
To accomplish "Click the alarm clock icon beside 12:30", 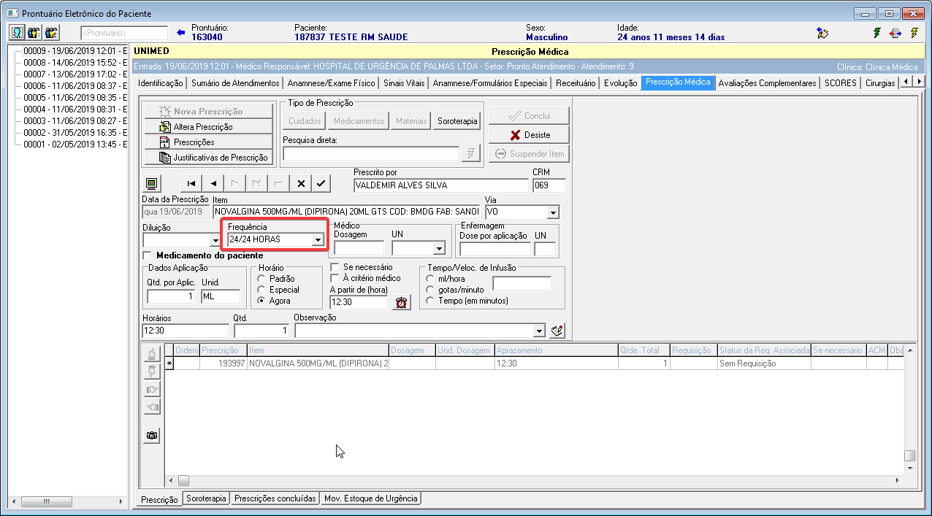I will (402, 302).
